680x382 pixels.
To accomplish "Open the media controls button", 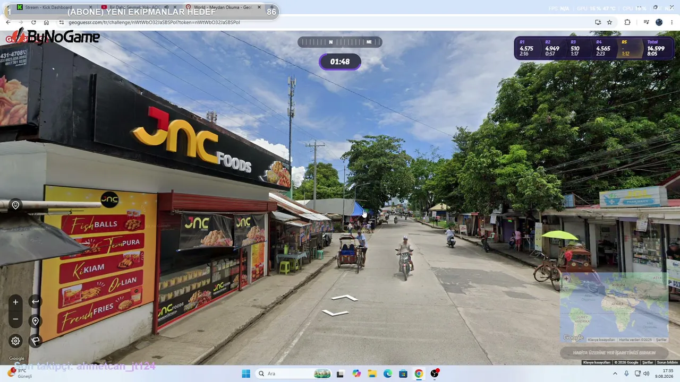I will point(646,22).
